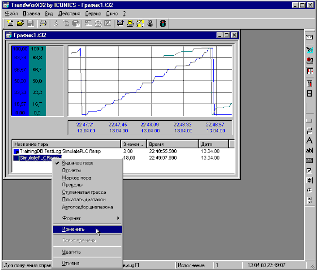Open the 'Сервис' menu

point(93,14)
